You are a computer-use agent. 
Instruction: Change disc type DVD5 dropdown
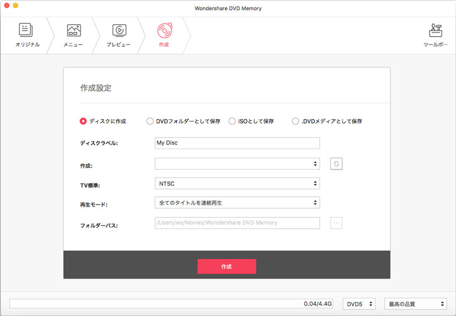pyautogui.click(x=359, y=304)
